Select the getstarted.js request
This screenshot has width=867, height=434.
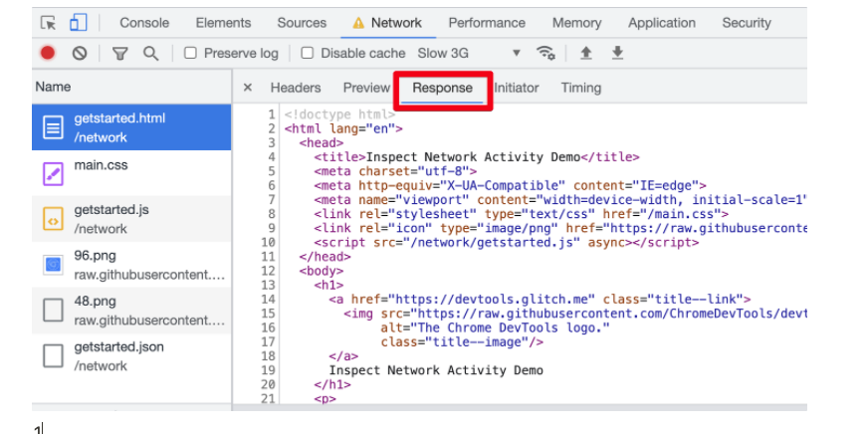[x=131, y=219]
